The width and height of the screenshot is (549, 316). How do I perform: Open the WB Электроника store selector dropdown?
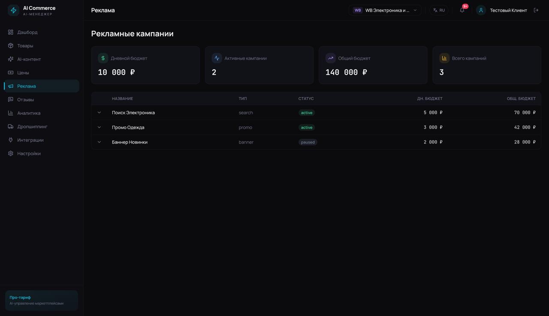385,10
